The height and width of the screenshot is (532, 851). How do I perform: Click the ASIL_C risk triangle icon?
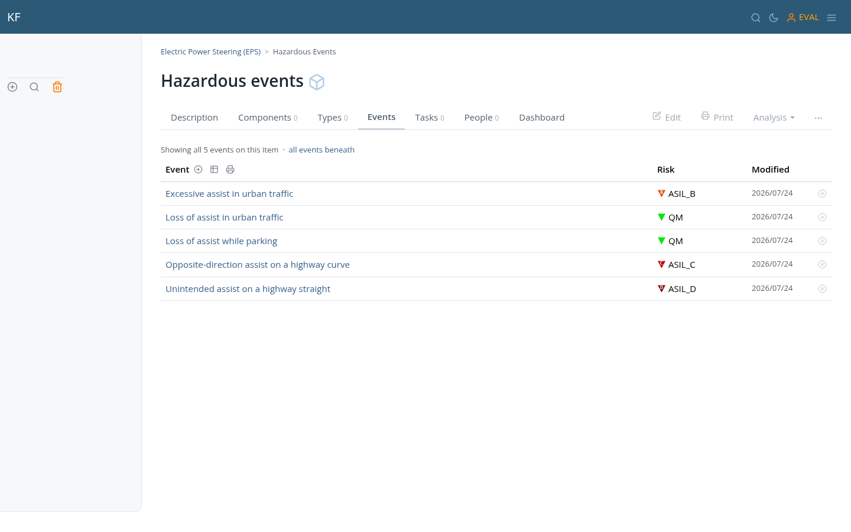tap(661, 264)
